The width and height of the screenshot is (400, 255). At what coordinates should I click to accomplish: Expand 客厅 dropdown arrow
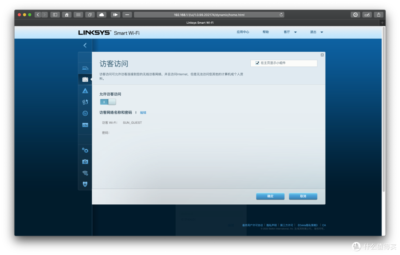[x=296, y=32]
